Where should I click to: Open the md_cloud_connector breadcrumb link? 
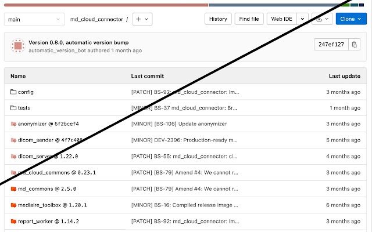click(96, 19)
